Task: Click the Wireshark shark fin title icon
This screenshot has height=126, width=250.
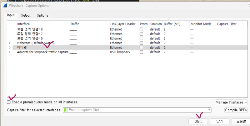Action: [x=5, y=6]
